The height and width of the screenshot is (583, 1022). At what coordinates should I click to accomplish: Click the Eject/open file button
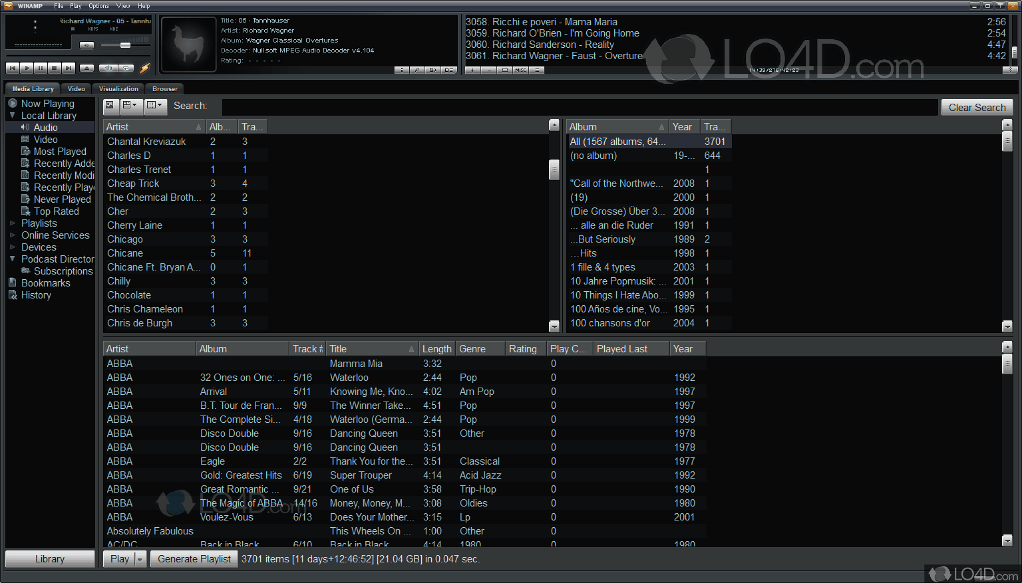86,68
